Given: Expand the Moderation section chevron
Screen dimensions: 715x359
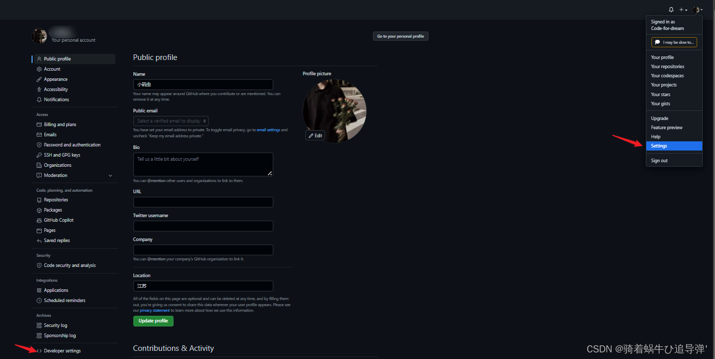Looking at the screenshot, I should (x=110, y=175).
